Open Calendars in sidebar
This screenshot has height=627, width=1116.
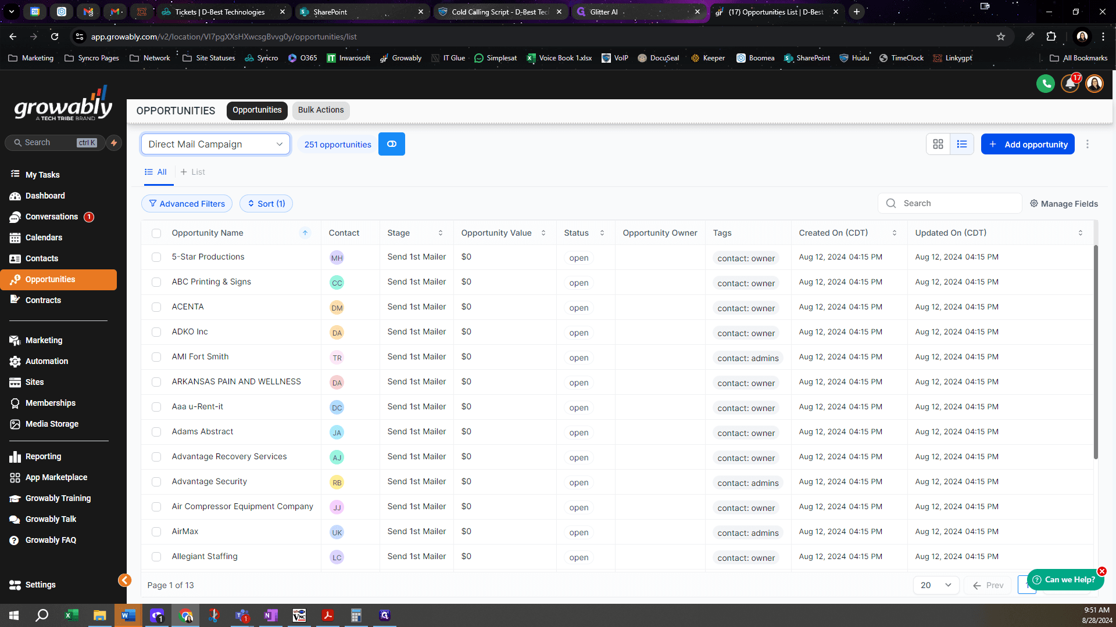(44, 237)
